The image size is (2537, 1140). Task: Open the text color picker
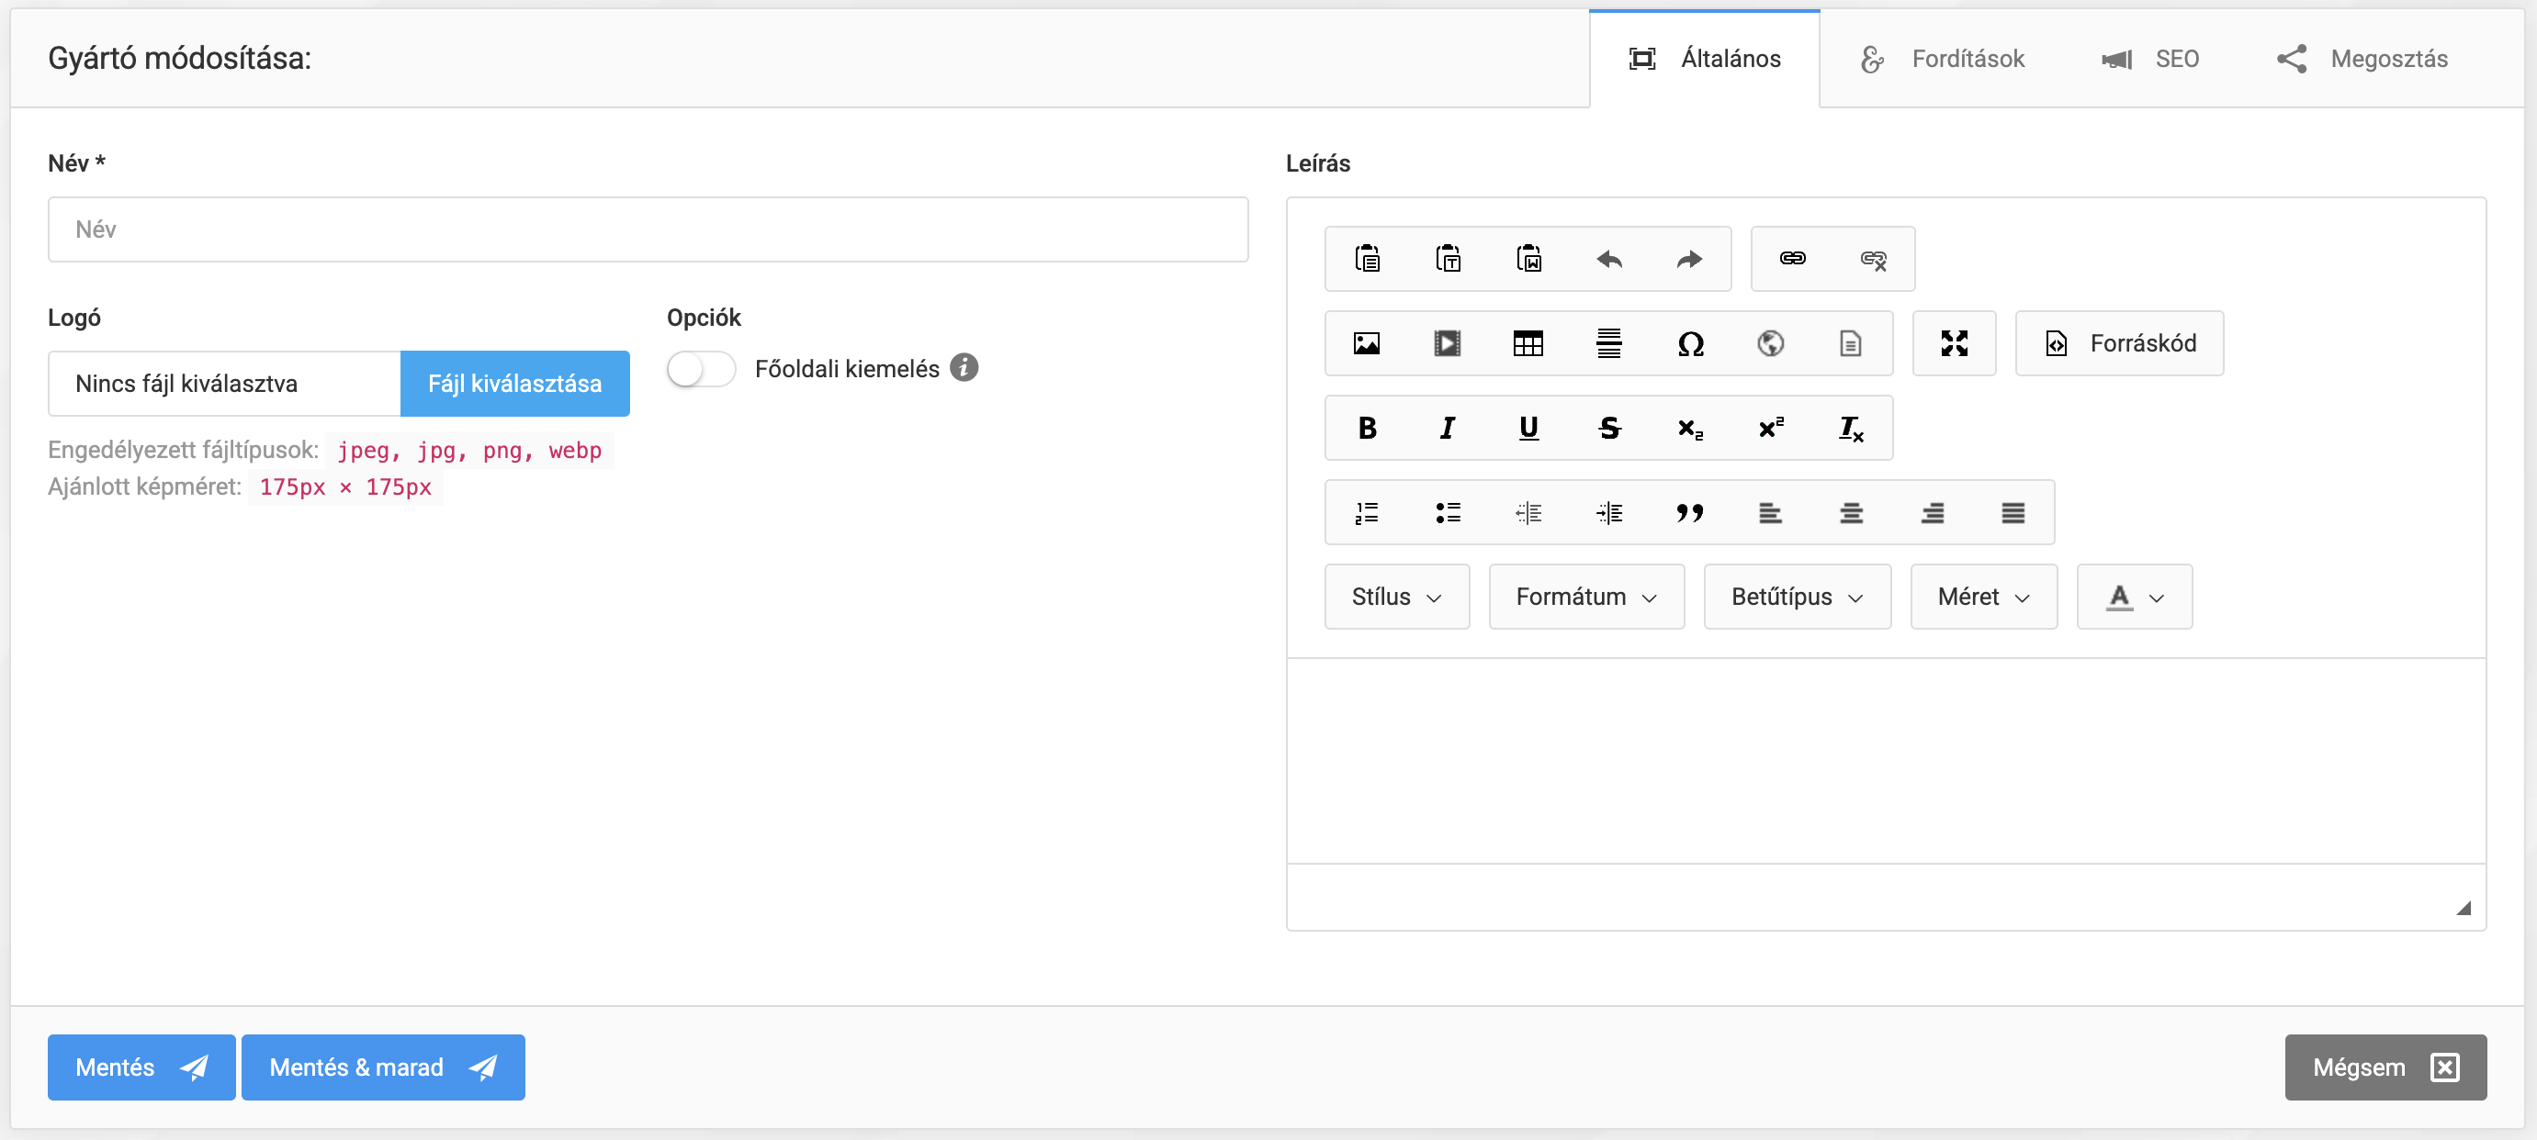2133,597
